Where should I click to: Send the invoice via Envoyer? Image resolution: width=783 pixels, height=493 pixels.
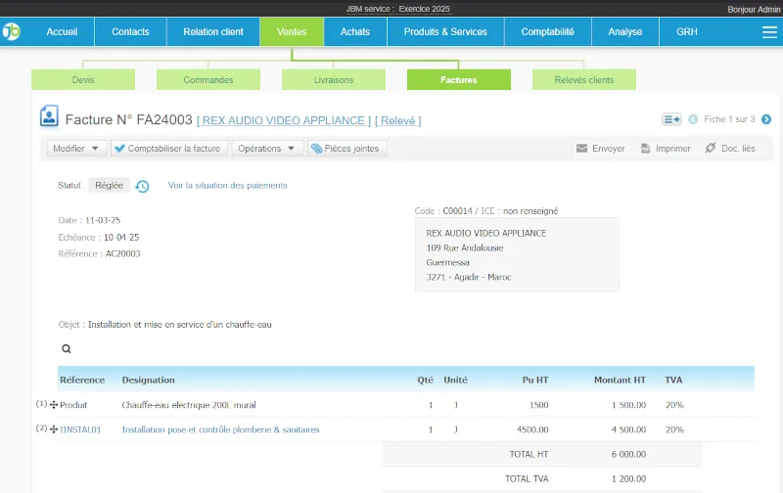click(x=600, y=149)
